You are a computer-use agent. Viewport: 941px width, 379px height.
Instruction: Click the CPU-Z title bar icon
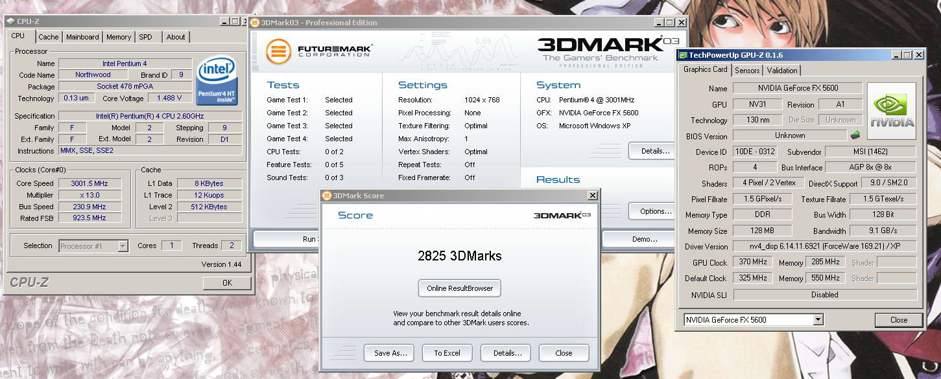click(10, 21)
